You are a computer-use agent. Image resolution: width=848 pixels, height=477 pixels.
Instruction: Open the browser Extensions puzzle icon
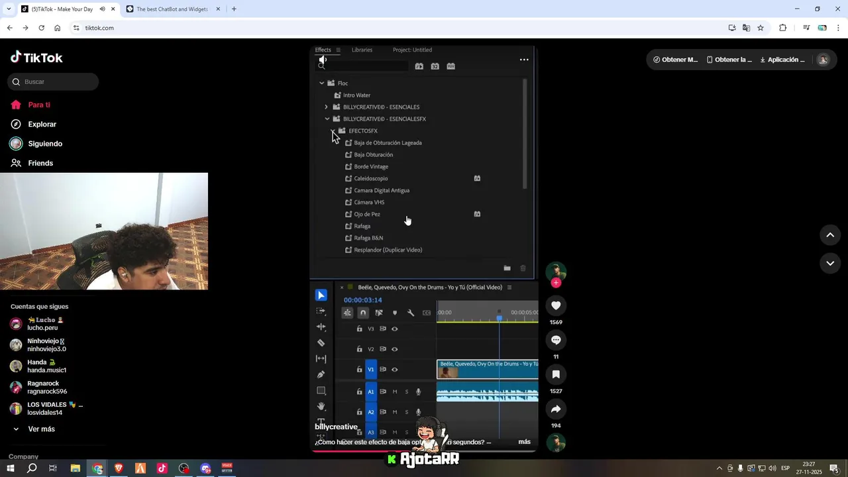782,28
